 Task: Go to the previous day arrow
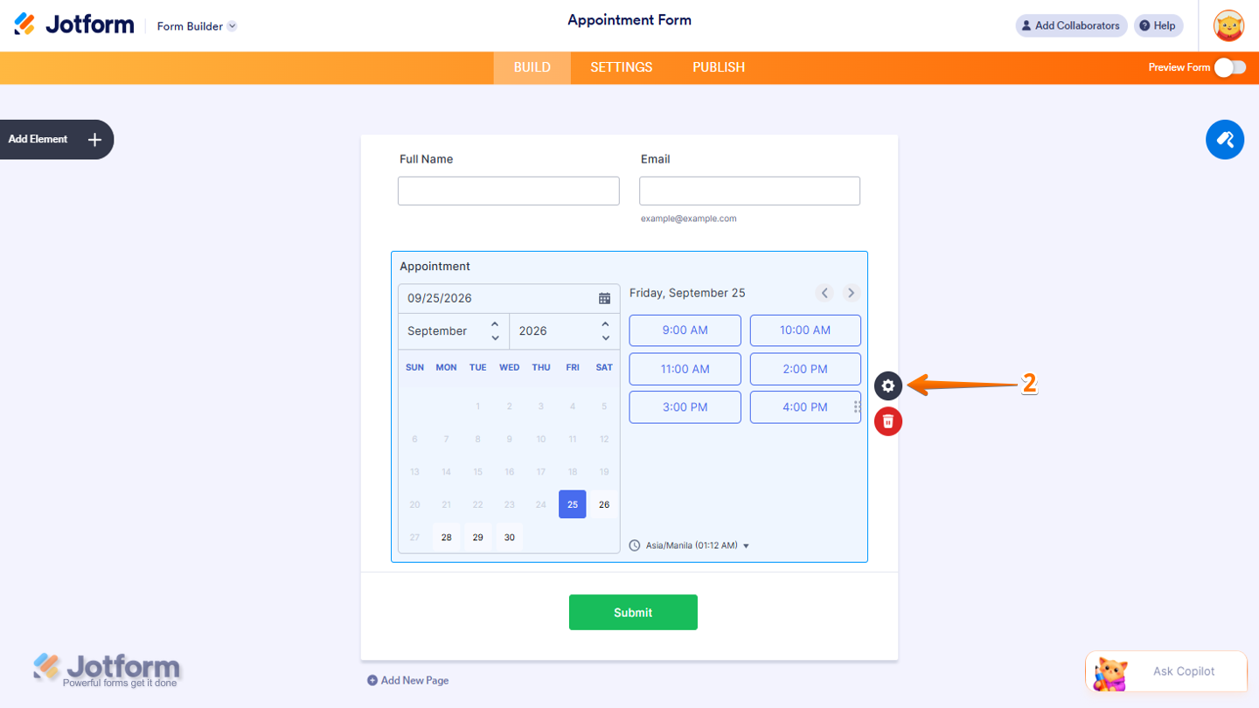click(x=824, y=293)
